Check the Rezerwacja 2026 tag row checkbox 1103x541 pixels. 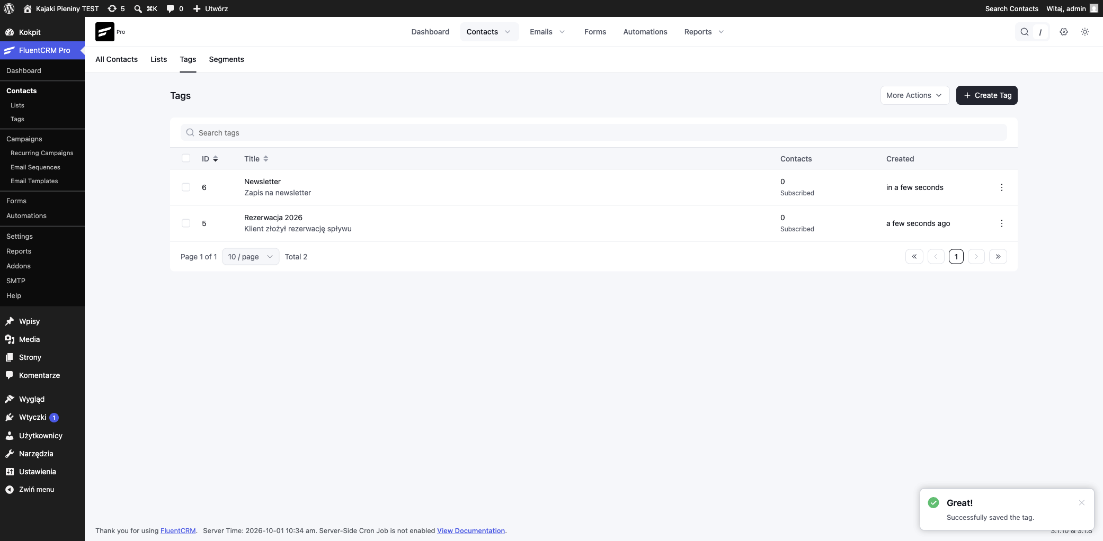tap(186, 223)
